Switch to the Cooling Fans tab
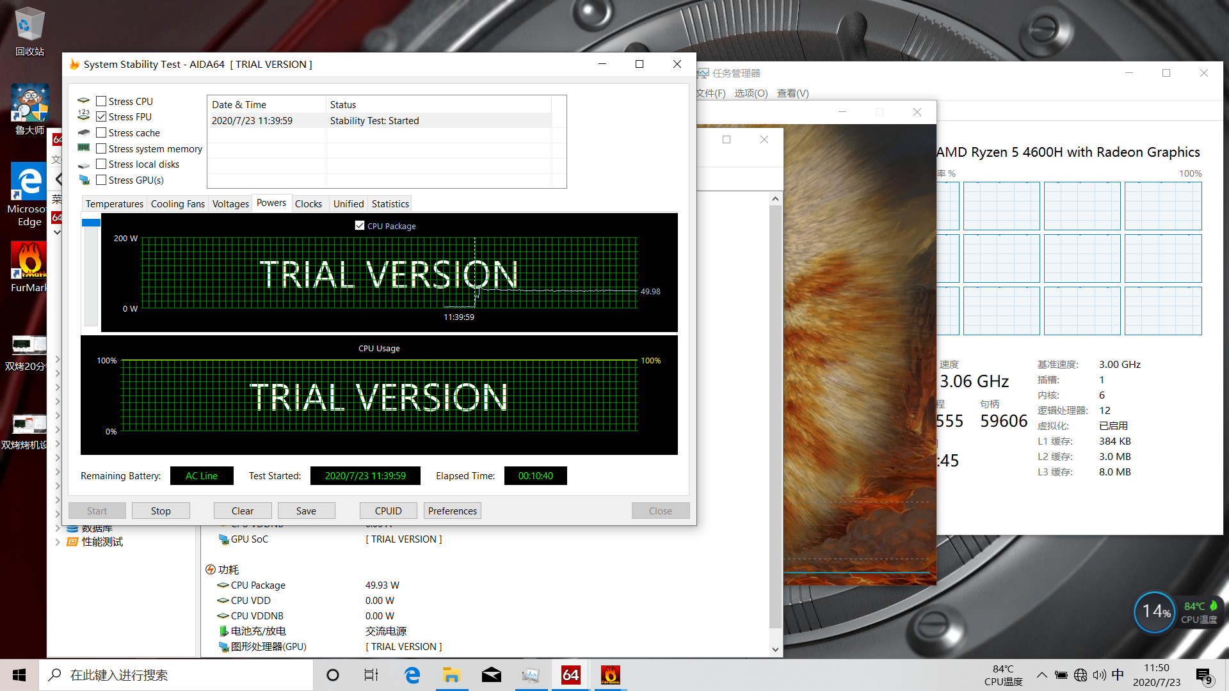 point(177,203)
